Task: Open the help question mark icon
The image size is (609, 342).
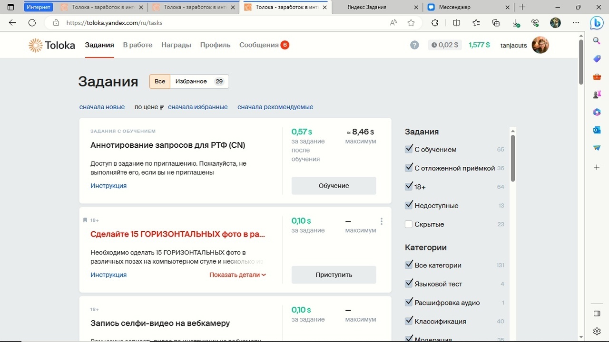Action: tap(414, 45)
